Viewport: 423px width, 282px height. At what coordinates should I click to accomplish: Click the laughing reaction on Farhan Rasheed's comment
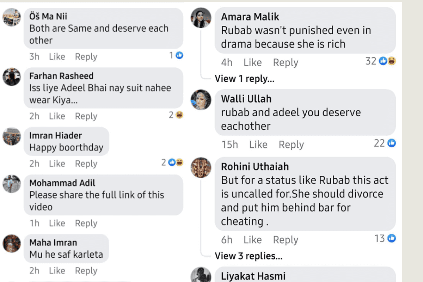pyautogui.click(x=179, y=115)
